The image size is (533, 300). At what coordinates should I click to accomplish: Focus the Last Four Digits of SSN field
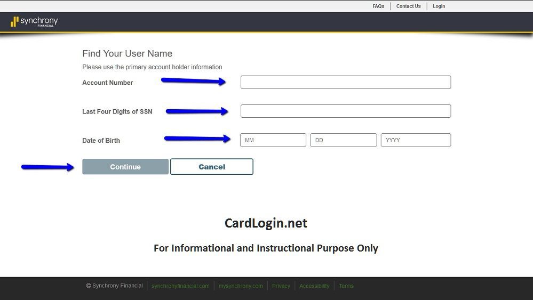pyautogui.click(x=346, y=111)
